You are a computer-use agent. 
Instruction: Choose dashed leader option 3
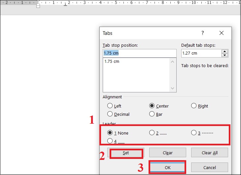[x=194, y=133]
